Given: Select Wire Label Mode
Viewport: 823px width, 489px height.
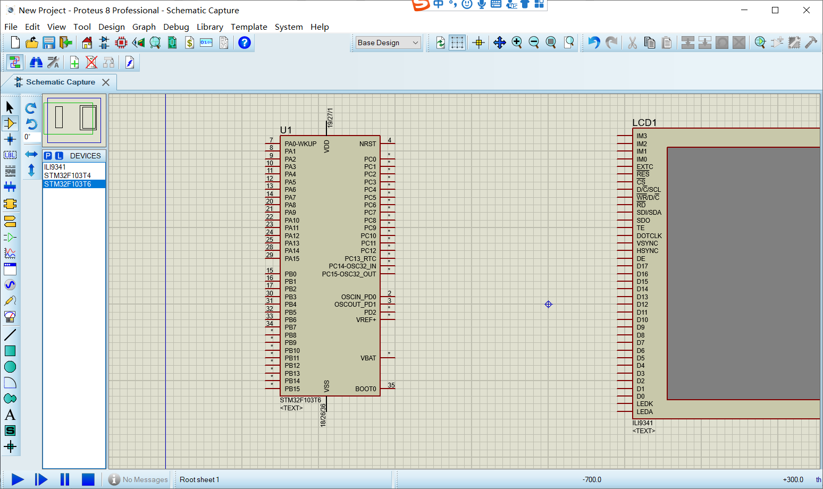Looking at the screenshot, I should [10, 155].
